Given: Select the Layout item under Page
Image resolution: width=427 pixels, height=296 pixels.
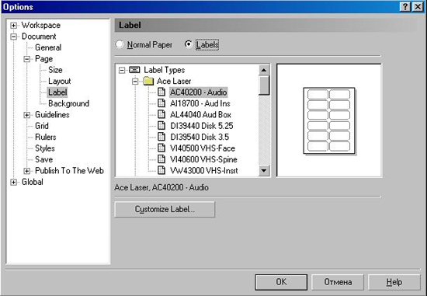Looking at the screenshot, I should tap(59, 82).
